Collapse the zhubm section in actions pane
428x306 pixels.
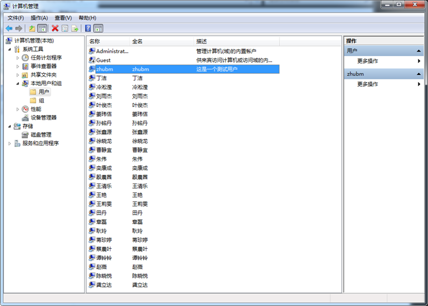click(418, 74)
